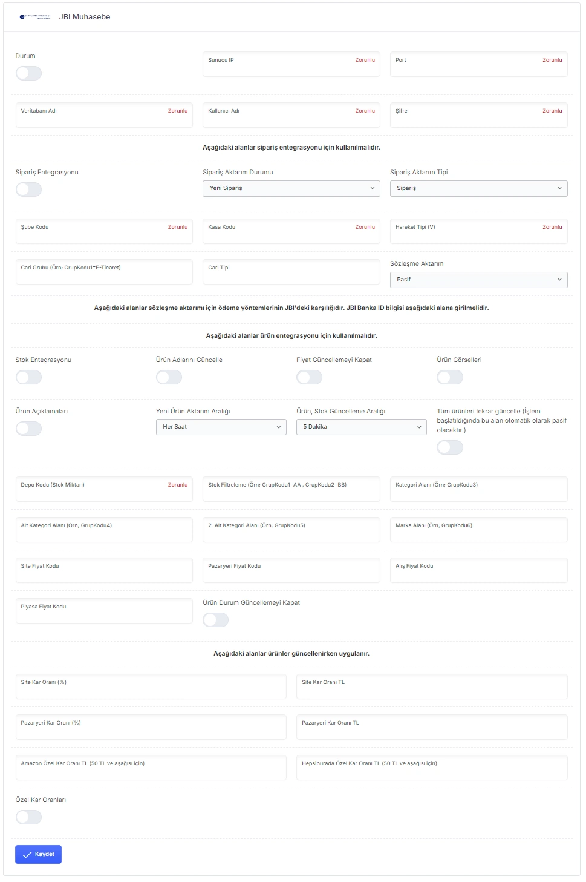586x882 pixels.
Task: Select the Site Kar Oranı (%) field
Action: [151, 686]
